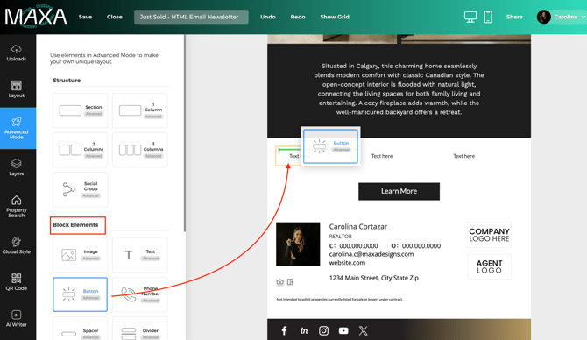Screen dimensions: 587x340
Task: Select the Button block element
Action: tap(80, 294)
